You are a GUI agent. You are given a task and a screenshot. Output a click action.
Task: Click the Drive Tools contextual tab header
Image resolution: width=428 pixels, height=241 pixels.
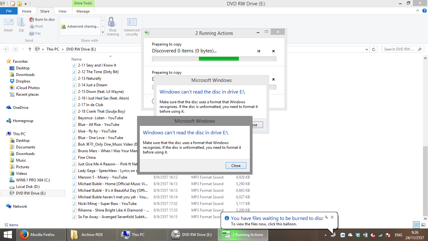tap(83, 3)
